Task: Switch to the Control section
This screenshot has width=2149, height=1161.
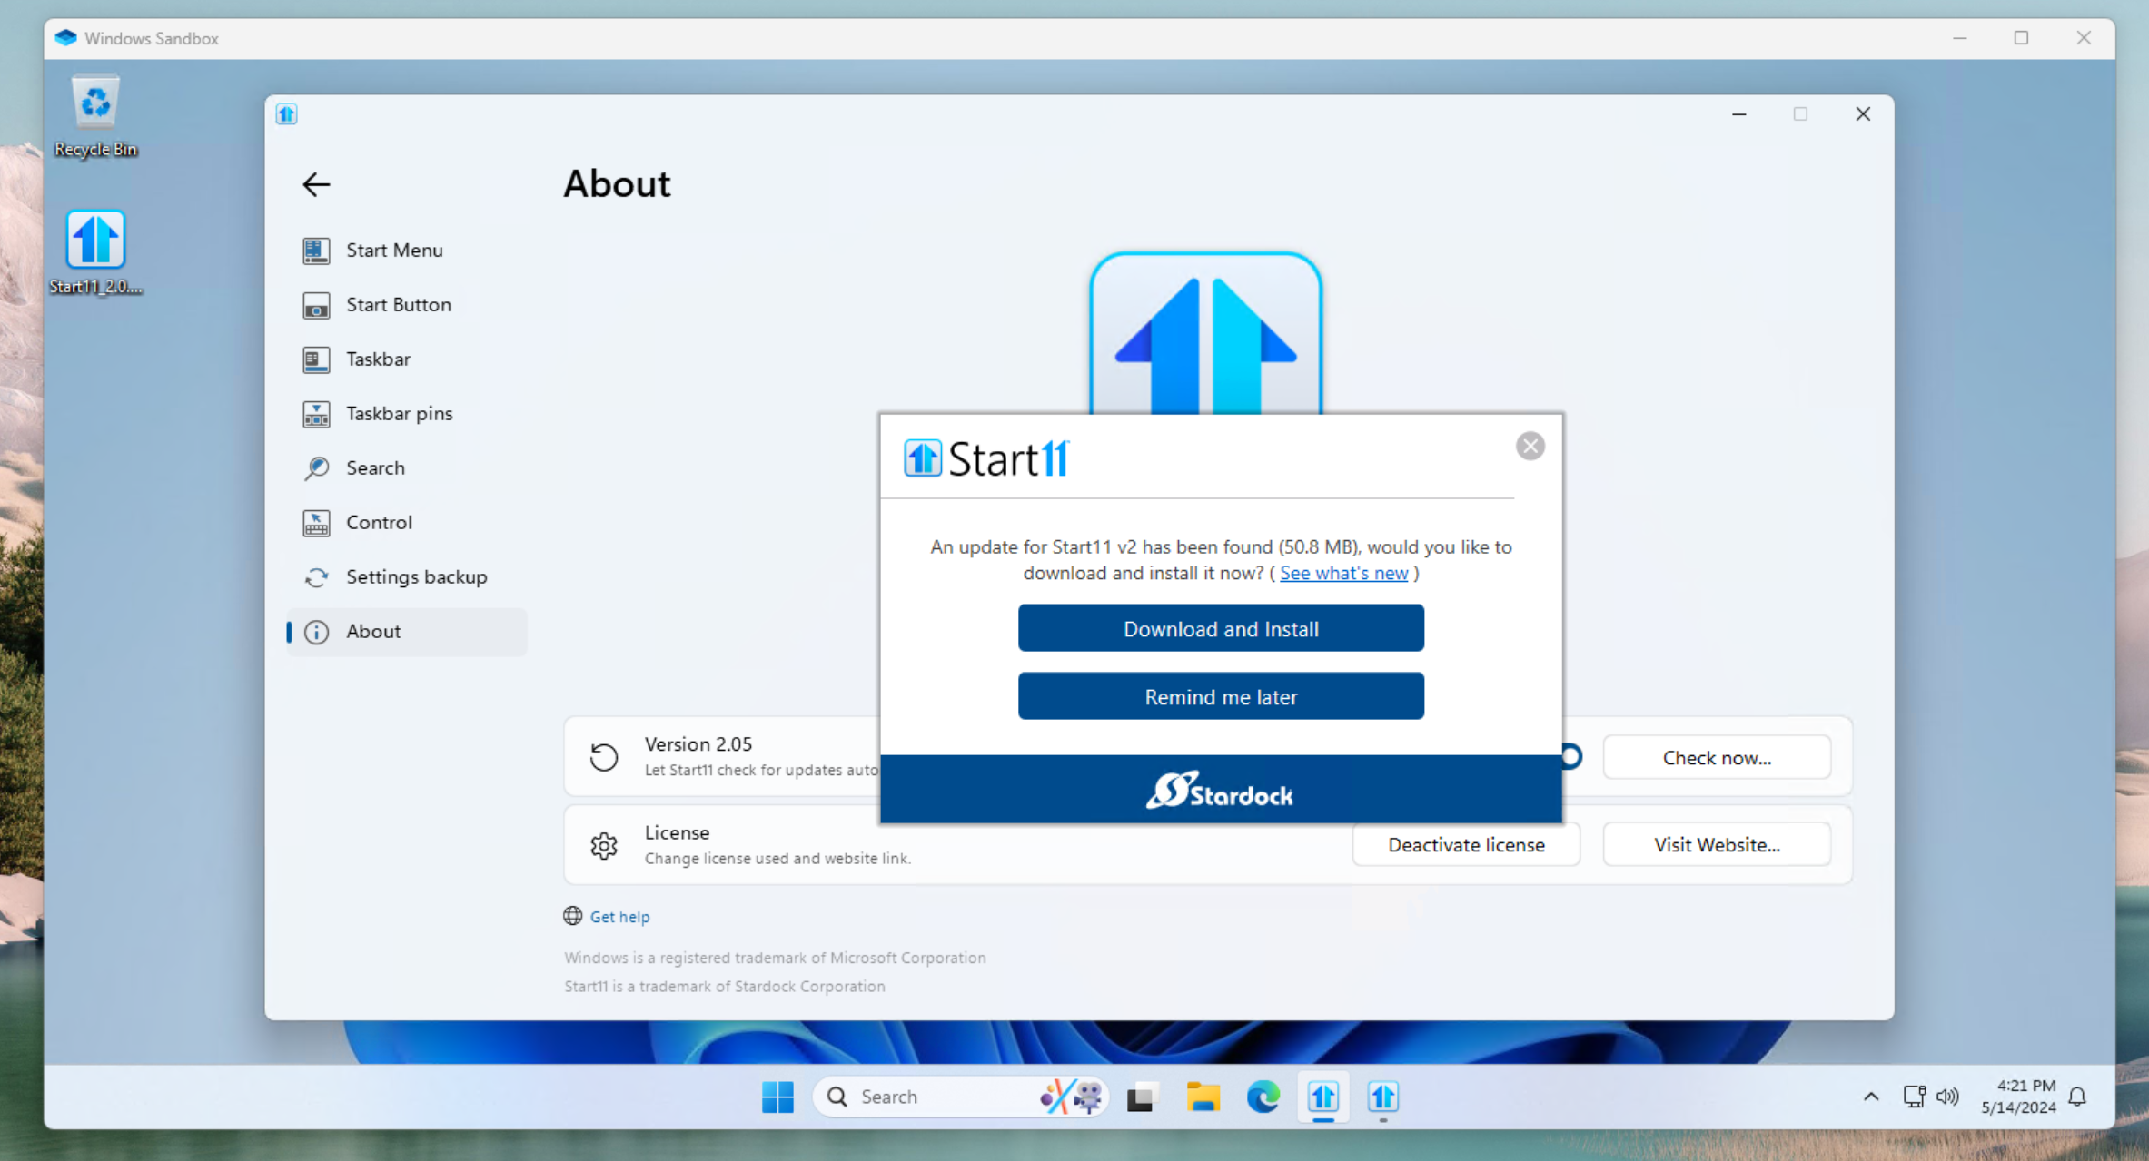Action: (x=406, y=523)
